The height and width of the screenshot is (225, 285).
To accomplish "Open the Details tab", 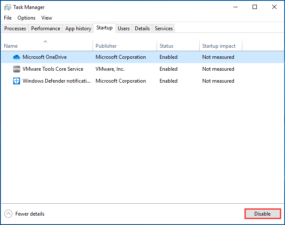I will tap(142, 29).
